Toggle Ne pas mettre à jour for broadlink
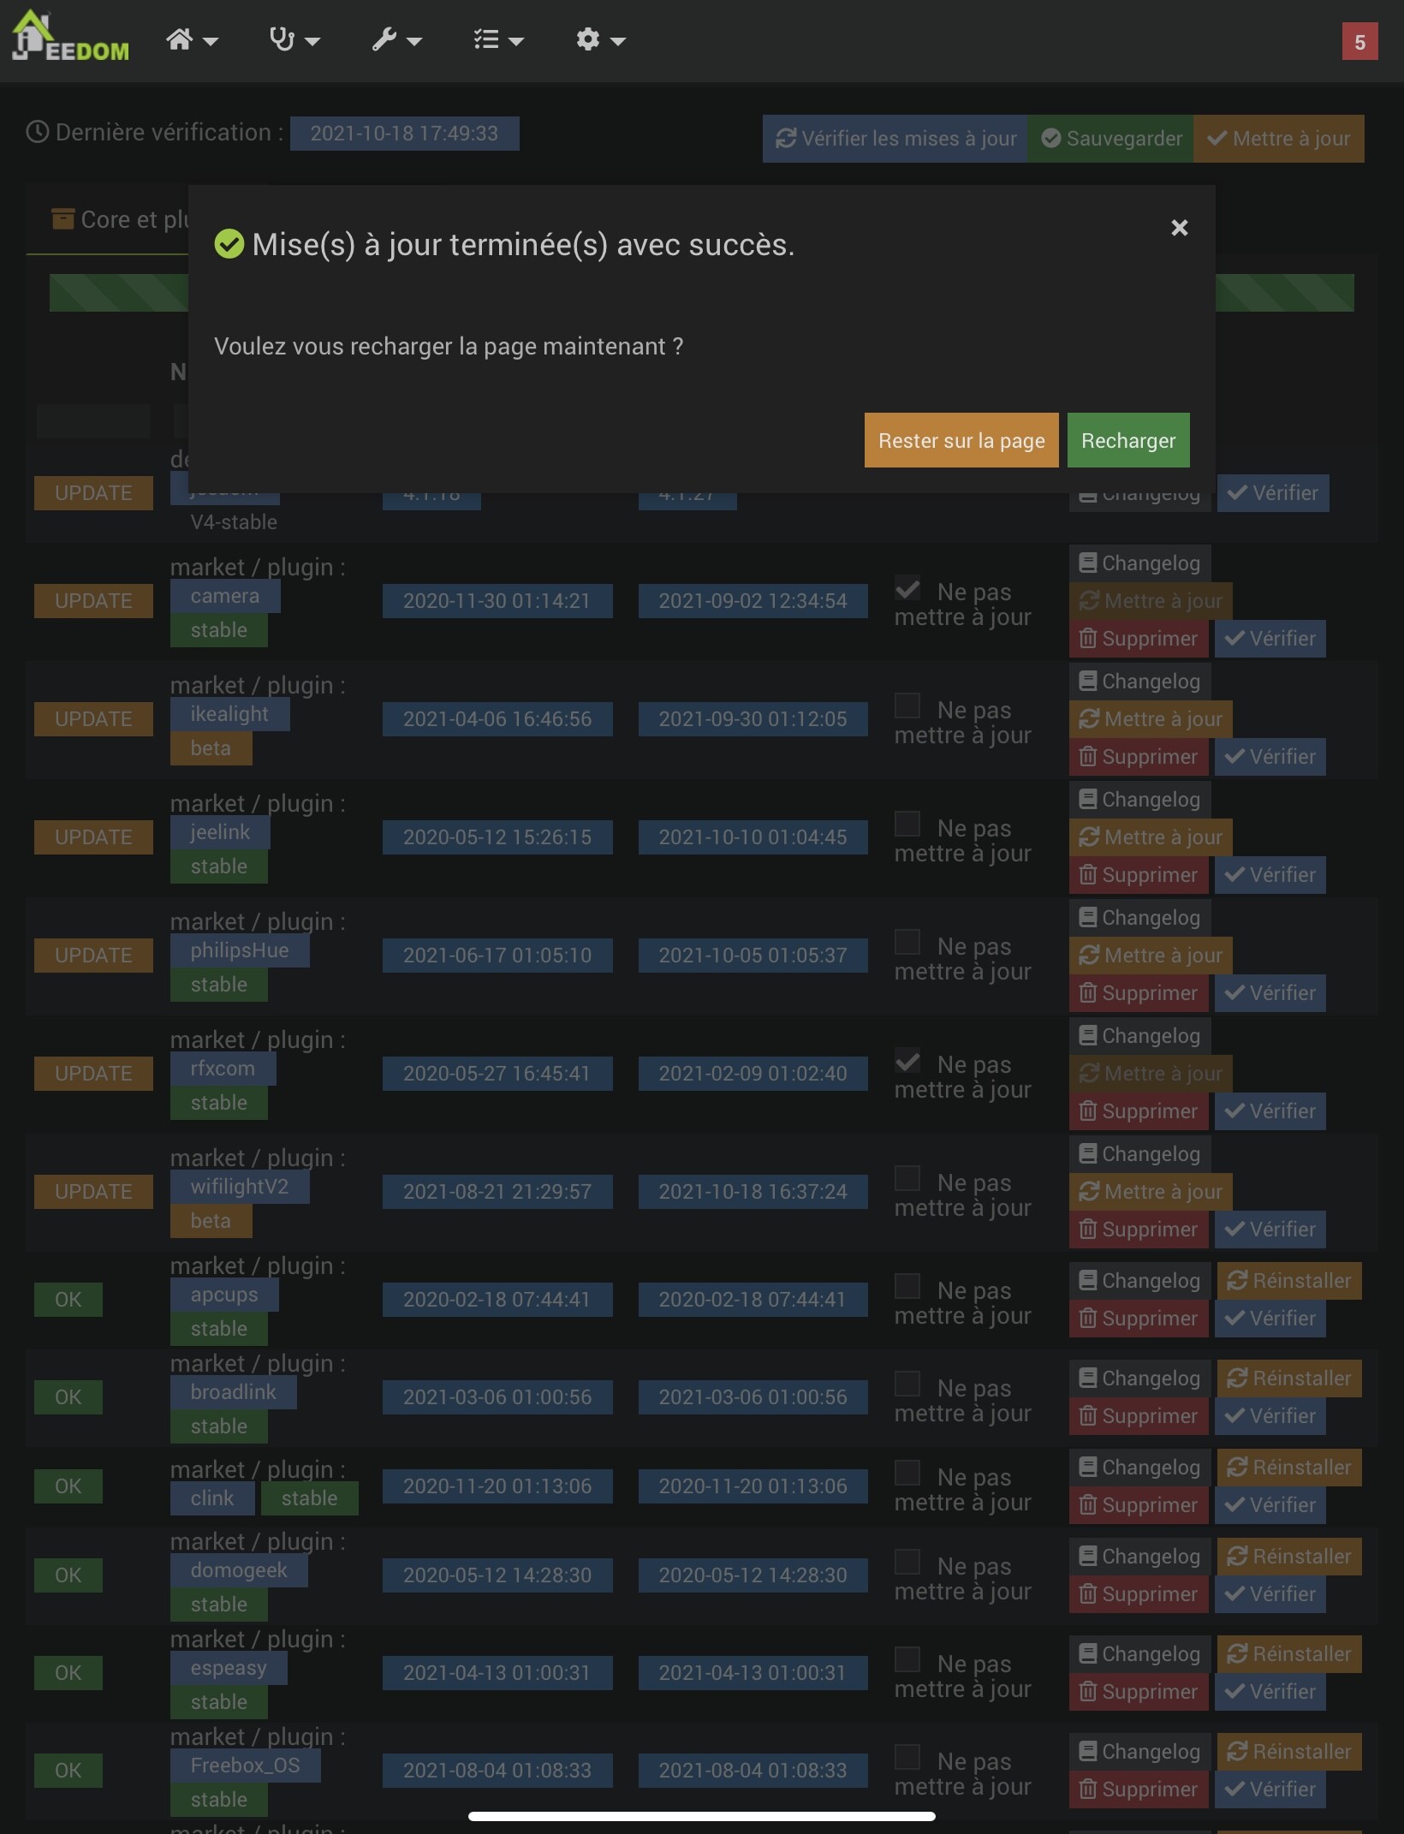This screenshot has height=1834, width=1404. pos(907,1384)
